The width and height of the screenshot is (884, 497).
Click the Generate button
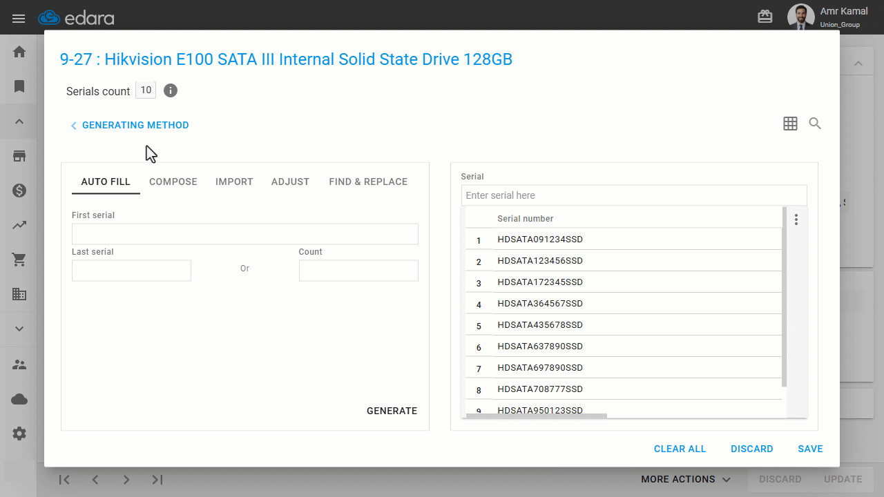[x=392, y=411]
